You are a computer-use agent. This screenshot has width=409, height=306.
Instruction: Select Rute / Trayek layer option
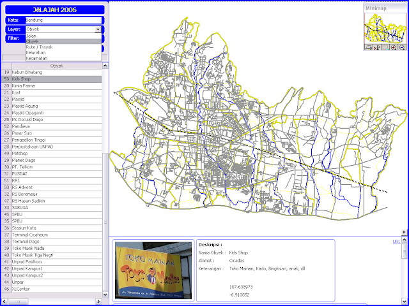[x=40, y=47]
